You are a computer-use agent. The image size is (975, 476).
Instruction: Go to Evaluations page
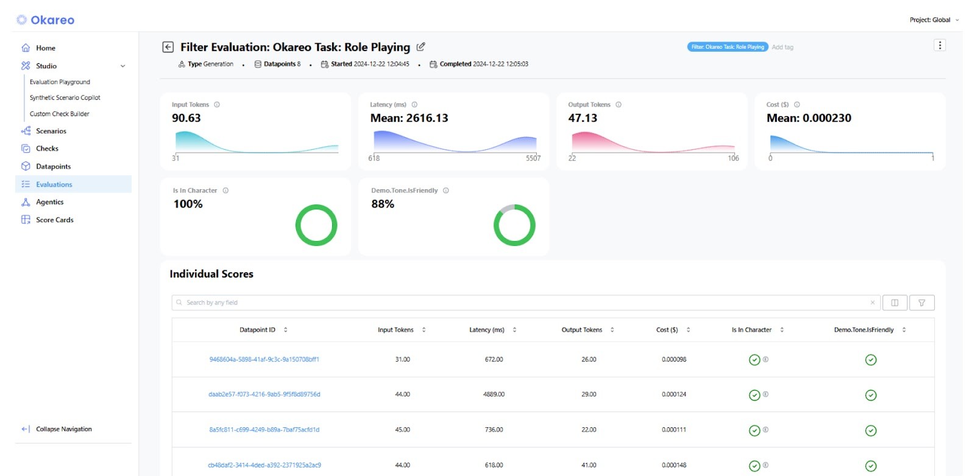point(73,184)
